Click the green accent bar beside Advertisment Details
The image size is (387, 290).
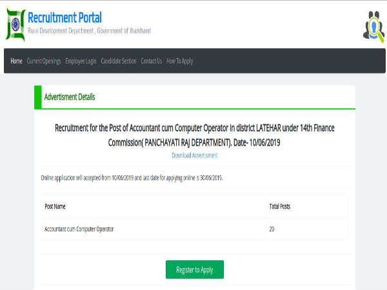[x=35, y=97]
